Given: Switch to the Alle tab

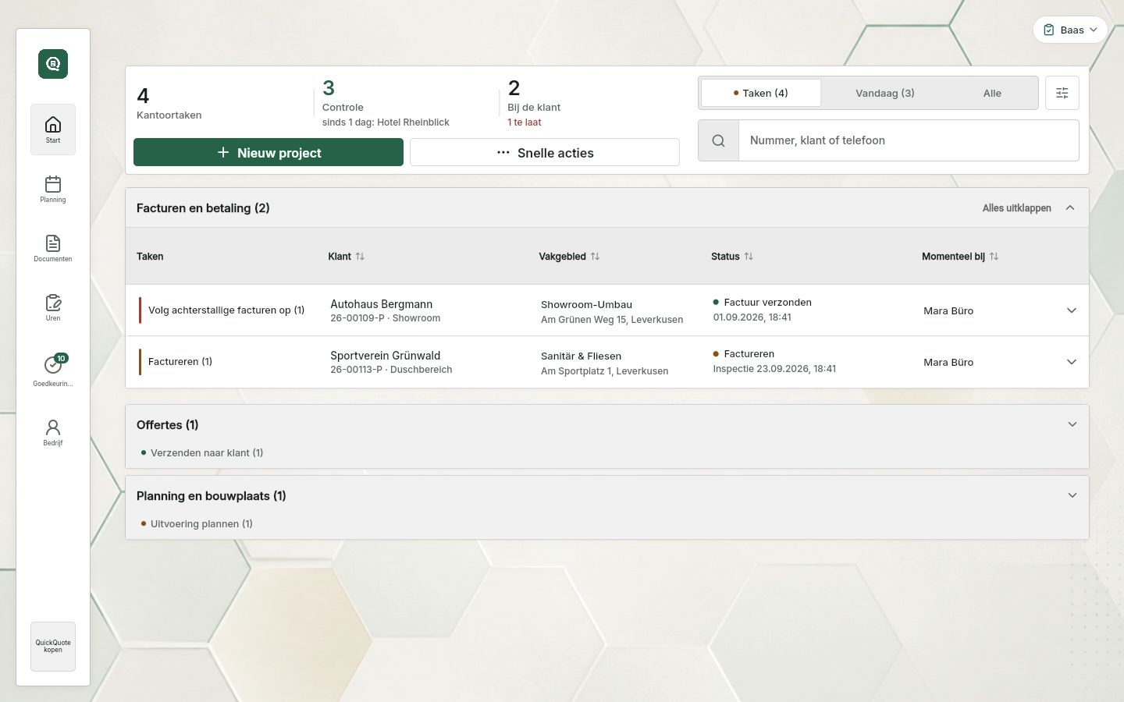Looking at the screenshot, I should point(992,93).
